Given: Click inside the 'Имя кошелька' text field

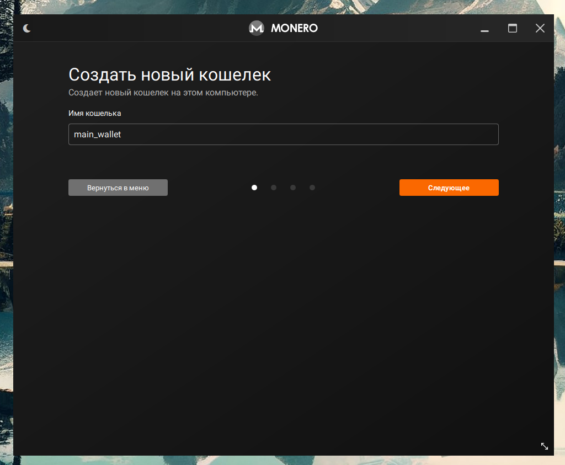Looking at the screenshot, I should (x=283, y=134).
